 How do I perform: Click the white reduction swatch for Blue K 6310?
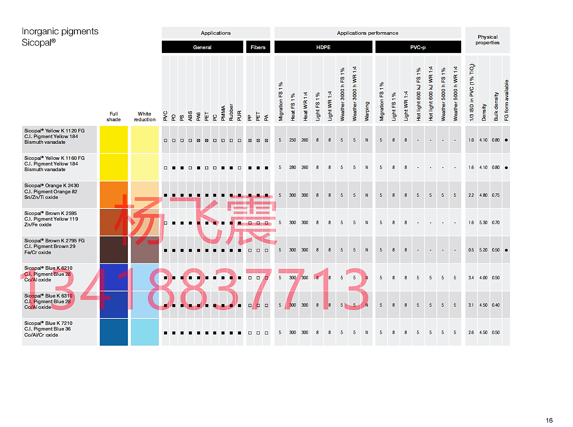pyautogui.click(x=145, y=305)
